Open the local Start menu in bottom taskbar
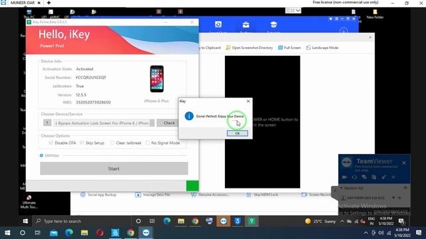 point(7,233)
